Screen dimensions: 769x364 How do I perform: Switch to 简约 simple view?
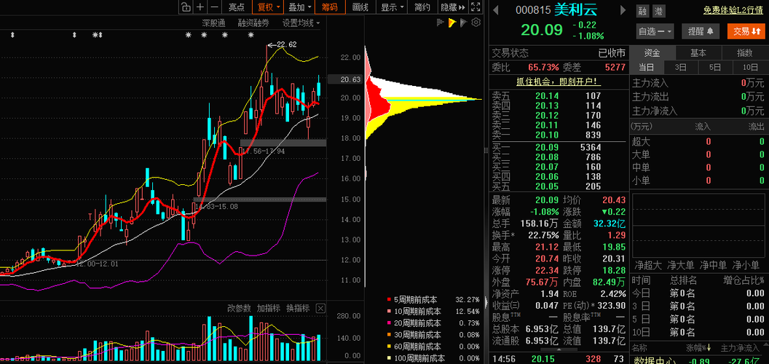tap(422, 7)
